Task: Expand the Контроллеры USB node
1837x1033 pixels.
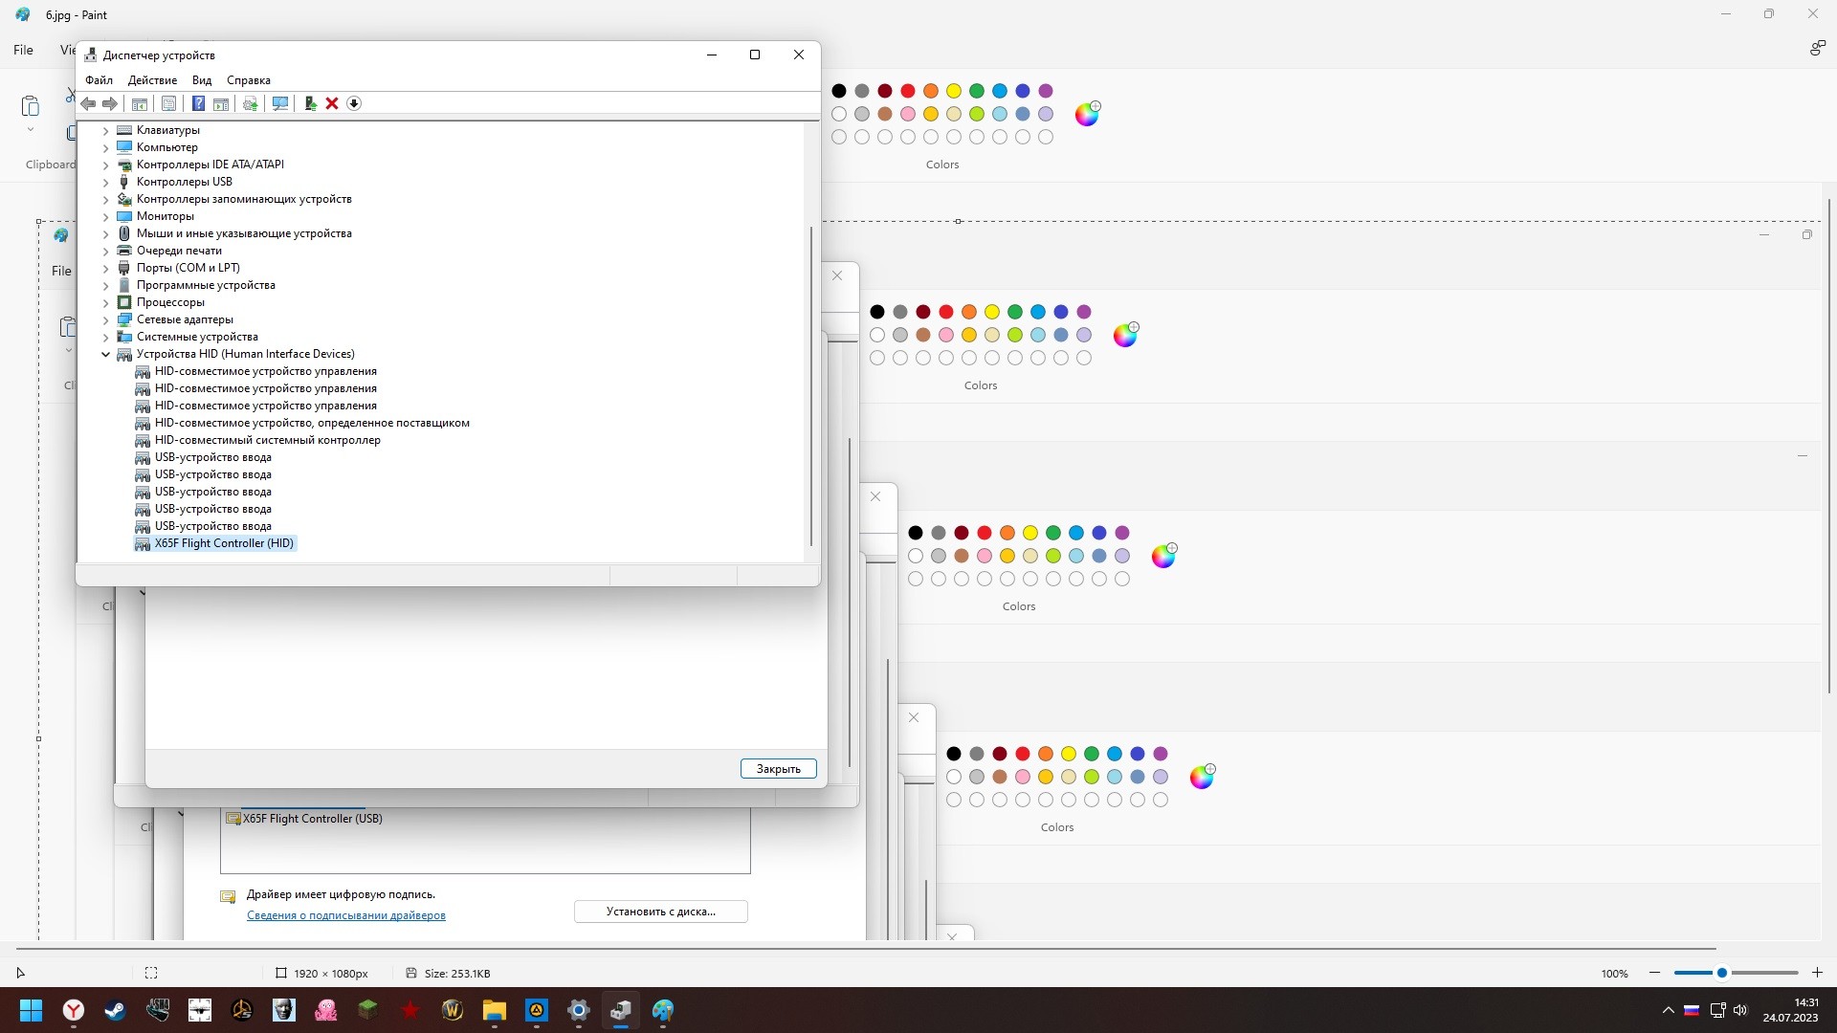Action: pyautogui.click(x=105, y=182)
